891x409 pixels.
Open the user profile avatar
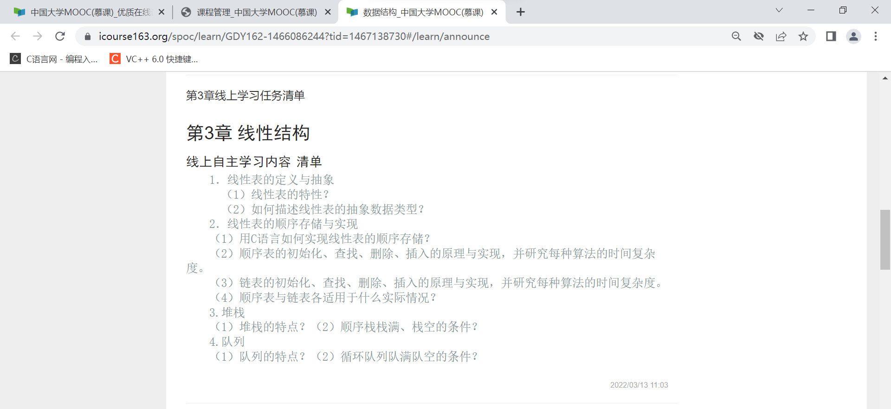853,36
